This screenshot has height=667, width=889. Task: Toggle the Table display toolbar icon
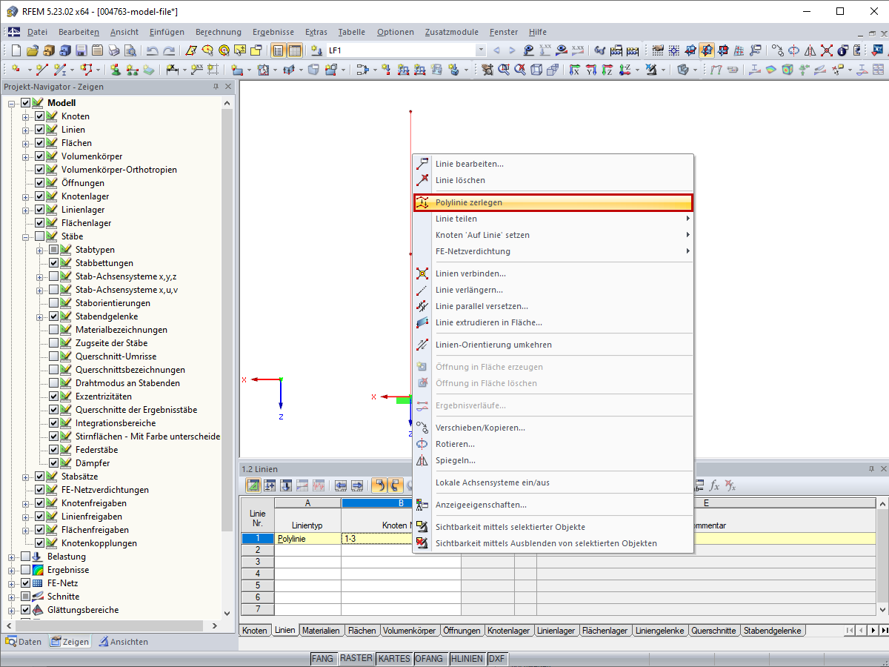295,50
